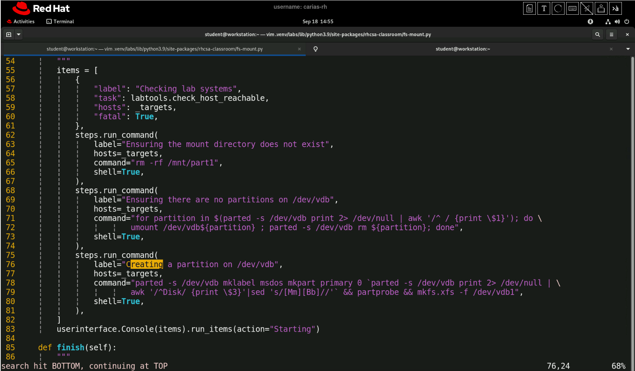The width and height of the screenshot is (635, 371).
Task: Click the lightbulb notification icon on tab
Action: (x=315, y=49)
